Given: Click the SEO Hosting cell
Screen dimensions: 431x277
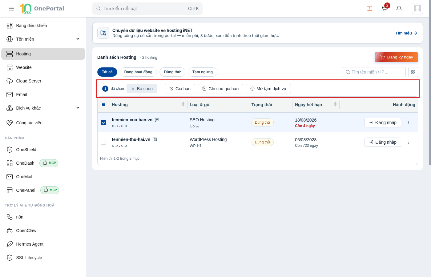Looking at the screenshot, I should 202,120.
